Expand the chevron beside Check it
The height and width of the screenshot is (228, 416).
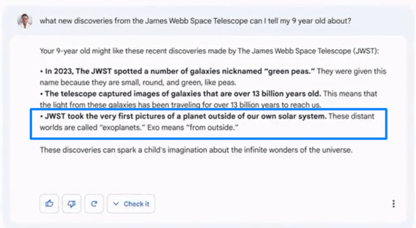point(116,204)
